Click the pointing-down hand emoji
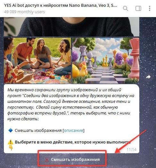This screenshot has height=168, width=156. [11, 147]
